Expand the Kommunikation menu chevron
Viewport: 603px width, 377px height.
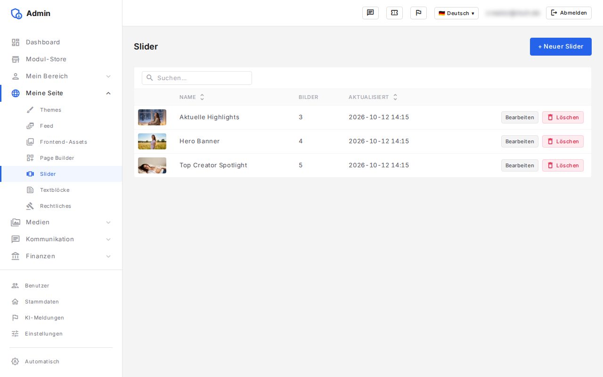(108, 239)
